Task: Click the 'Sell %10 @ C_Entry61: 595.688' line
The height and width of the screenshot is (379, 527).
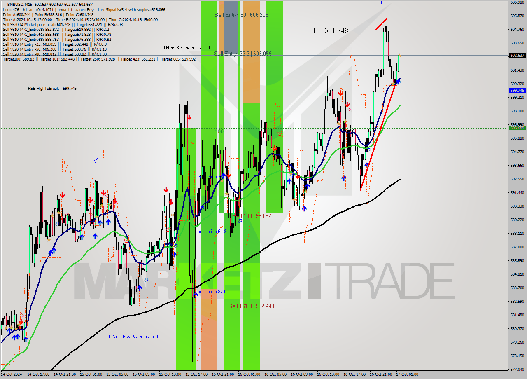Action: pyautogui.click(x=57, y=34)
